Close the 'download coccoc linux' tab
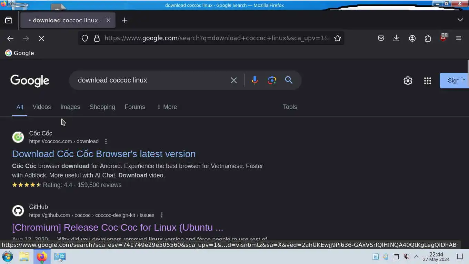The height and width of the screenshot is (264, 469). tap(108, 20)
